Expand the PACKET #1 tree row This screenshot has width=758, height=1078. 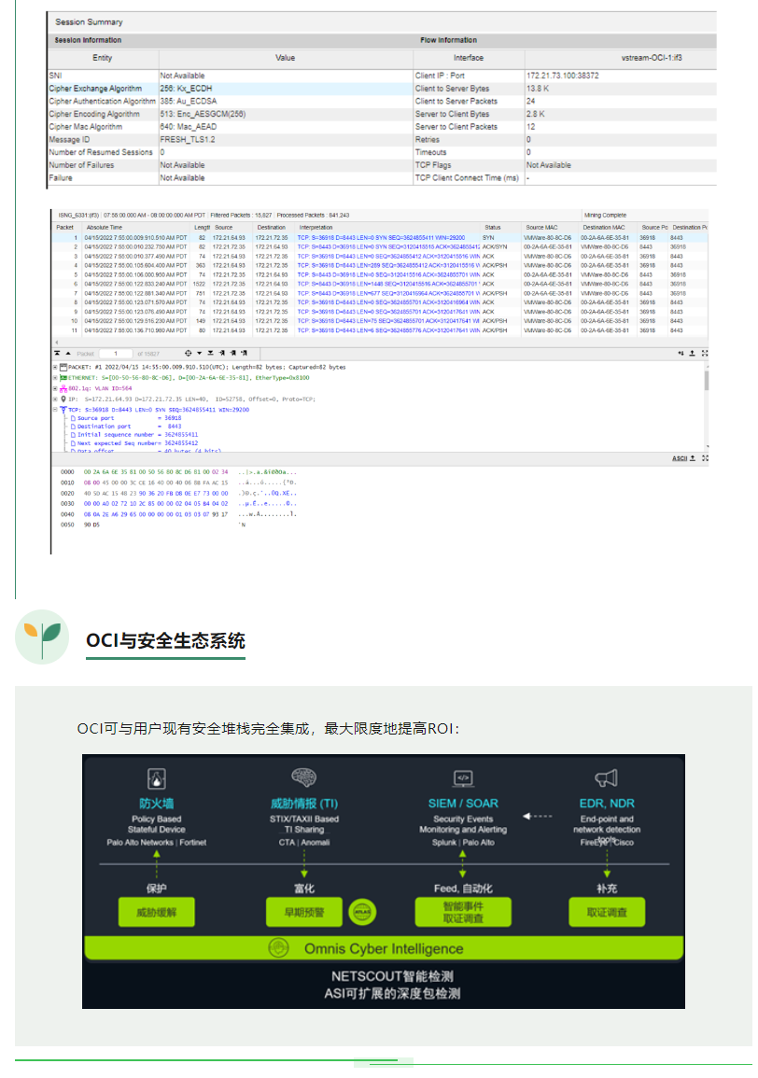[x=56, y=367]
